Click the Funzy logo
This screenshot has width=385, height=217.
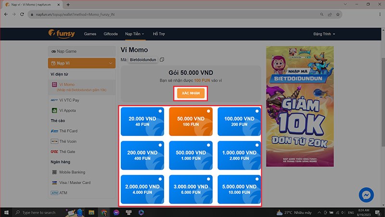(62, 34)
